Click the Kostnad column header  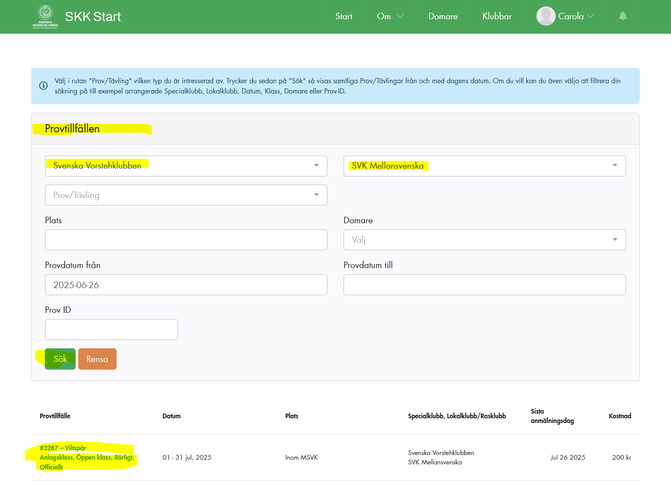click(620, 416)
